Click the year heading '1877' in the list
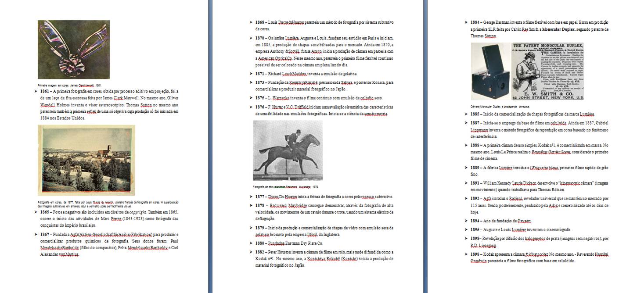 260,197
